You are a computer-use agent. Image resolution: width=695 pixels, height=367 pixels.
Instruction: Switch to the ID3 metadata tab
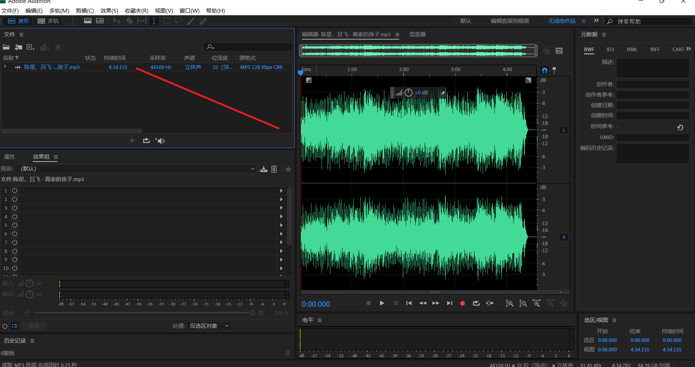click(610, 49)
